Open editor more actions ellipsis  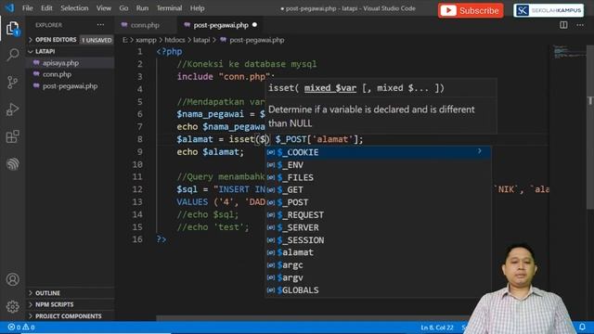[x=580, y=25]
